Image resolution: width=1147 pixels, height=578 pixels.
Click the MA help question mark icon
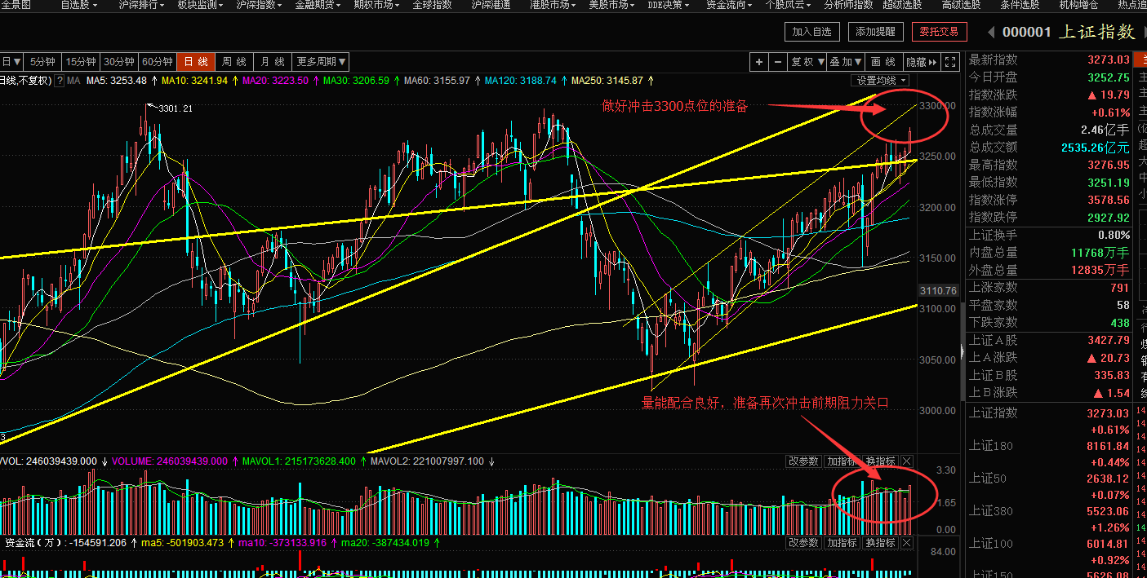[x=60, y=81]
